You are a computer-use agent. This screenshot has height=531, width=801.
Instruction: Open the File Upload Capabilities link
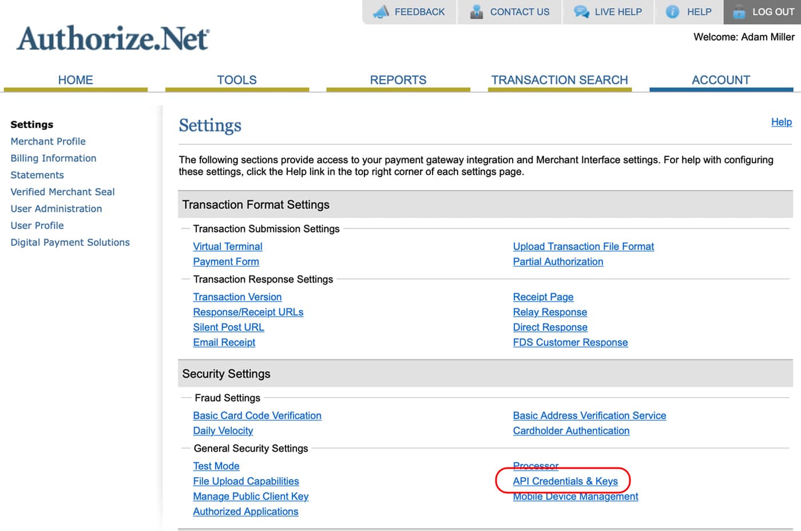pyautogui.click(x=246, y=481)
